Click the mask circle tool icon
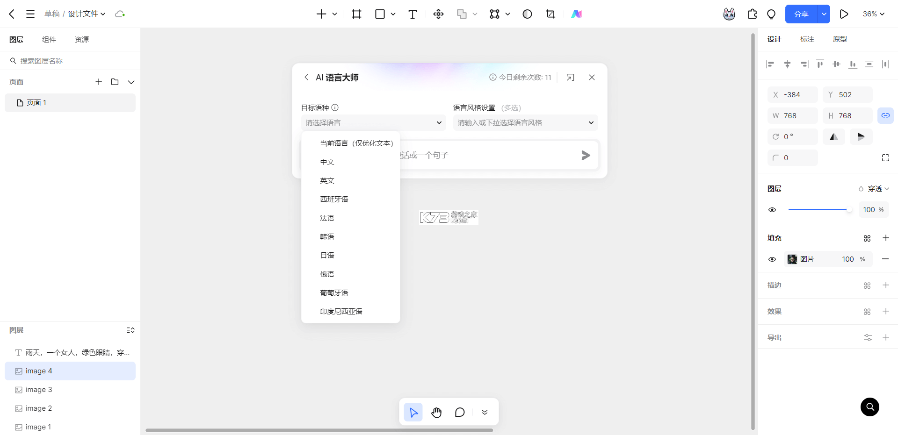 pyautogui.click(x=527, y=14)
